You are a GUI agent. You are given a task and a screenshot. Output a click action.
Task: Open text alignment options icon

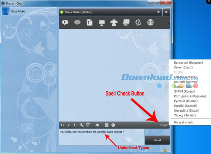(x=88, y=125)
